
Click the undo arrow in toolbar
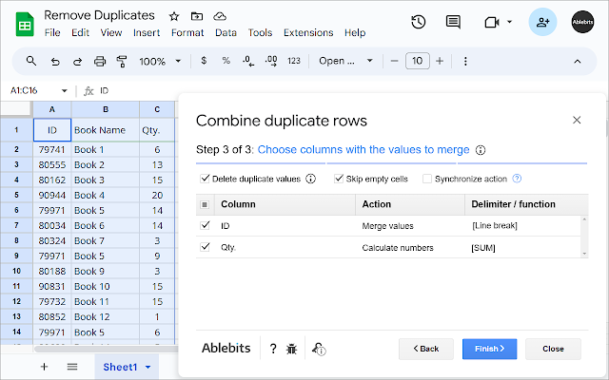(x=54, y=61)
